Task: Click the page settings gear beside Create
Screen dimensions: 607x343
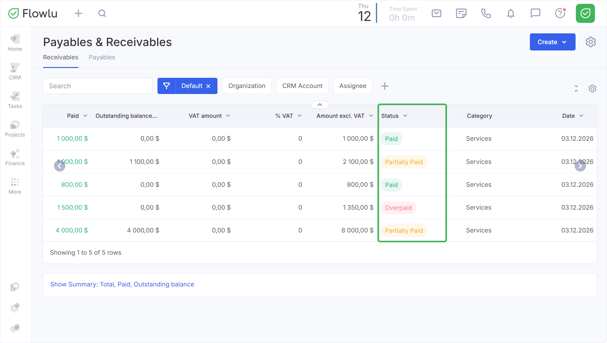Action: tap(590, 42)
